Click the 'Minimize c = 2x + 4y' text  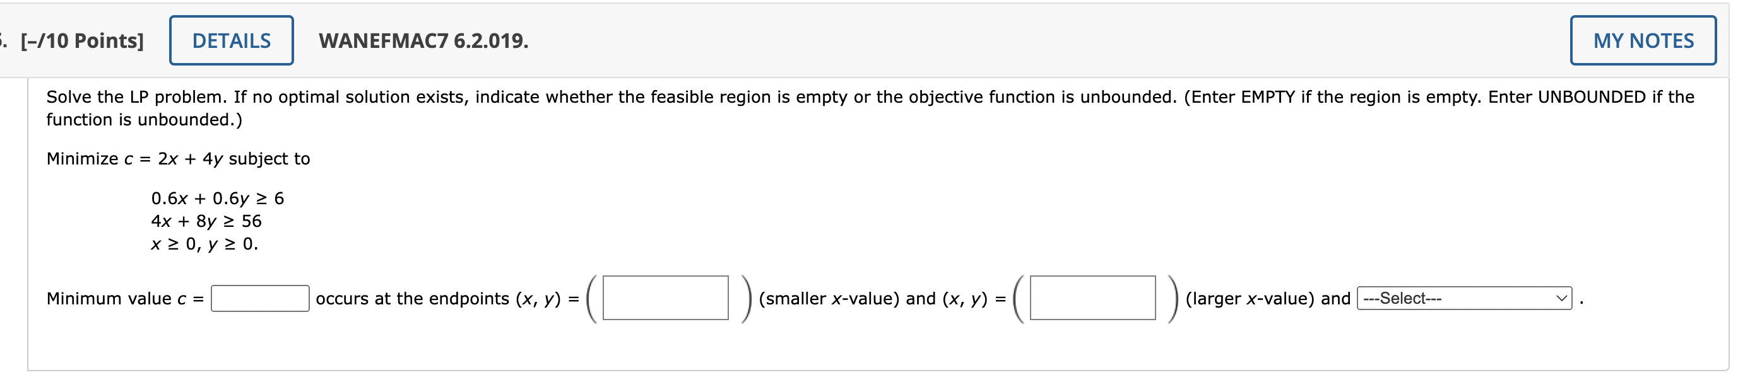pos(177,159)
